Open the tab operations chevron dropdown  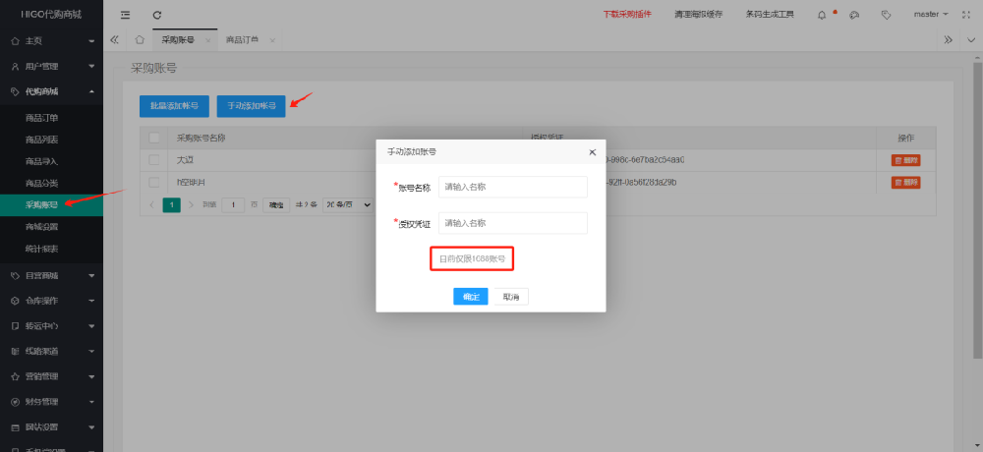click(971, 39)
